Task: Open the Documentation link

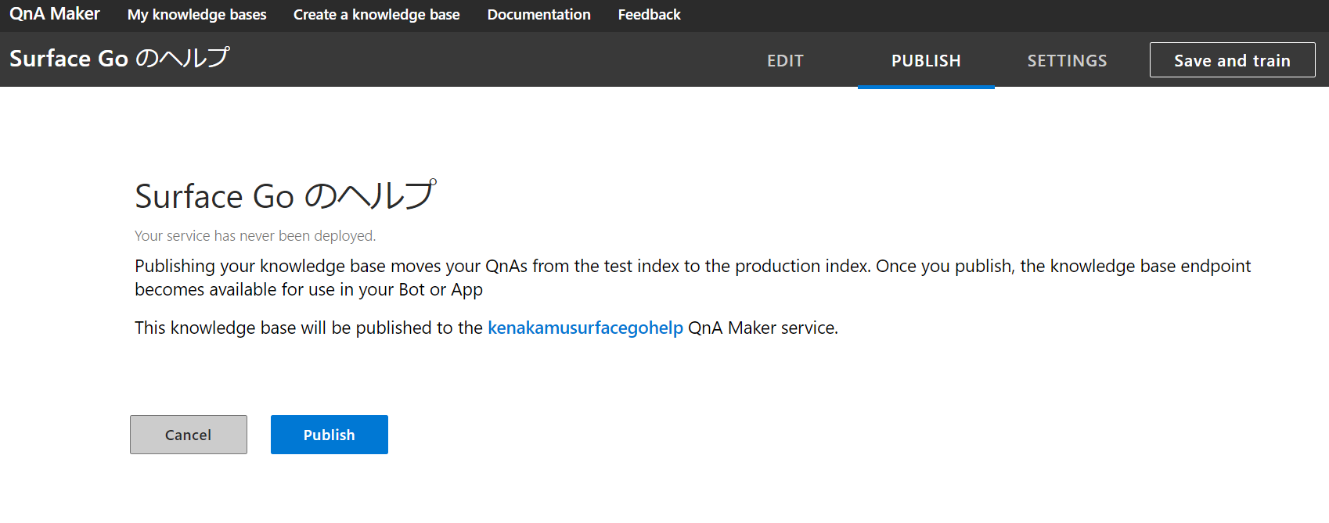Action: 538,15
